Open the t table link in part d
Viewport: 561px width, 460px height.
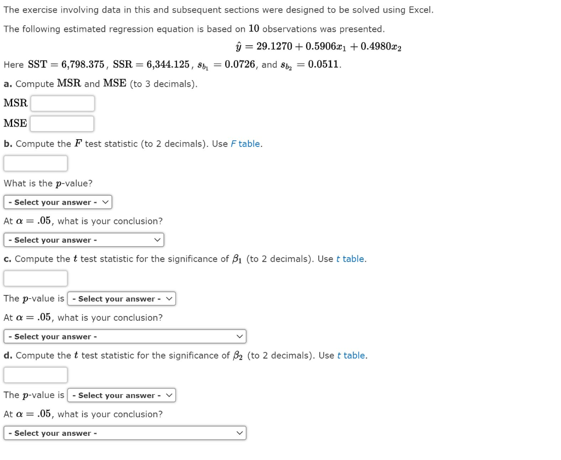pyautogui.click(x=351, y=355)
